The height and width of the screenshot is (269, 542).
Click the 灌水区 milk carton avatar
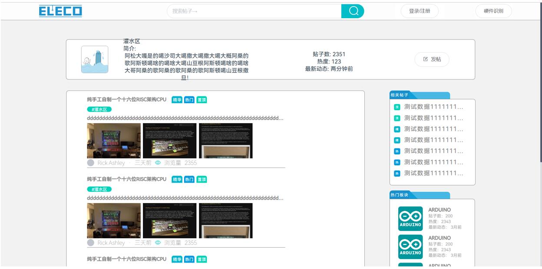95,59
